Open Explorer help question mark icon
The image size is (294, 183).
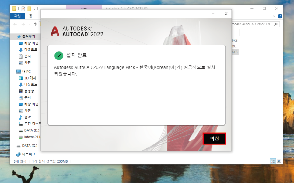click(280, 16)
